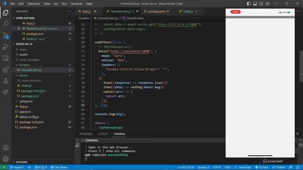Open the Terminal menu
The width and height of the screenshot is (303, 170).
coord(76,3)
